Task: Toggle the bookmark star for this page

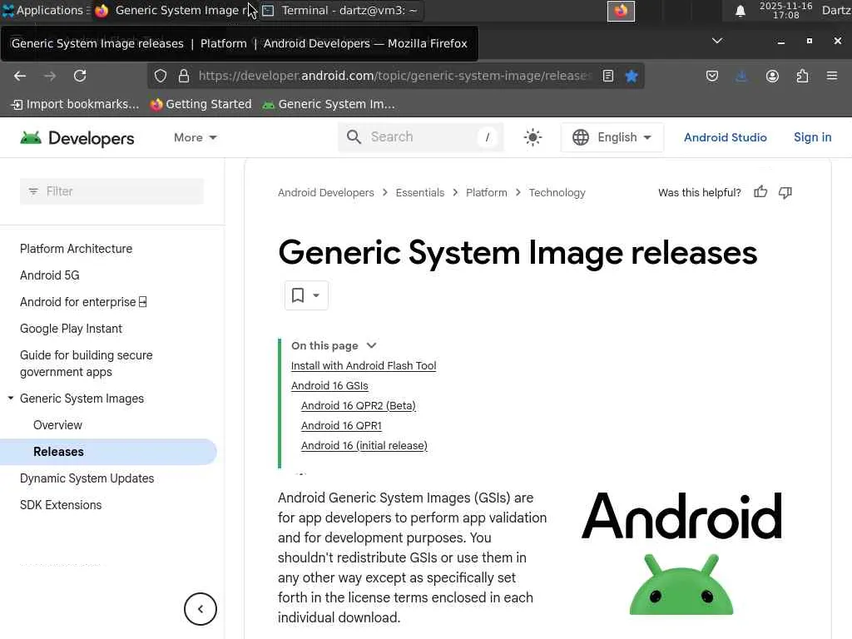Action: pos(631,76)
